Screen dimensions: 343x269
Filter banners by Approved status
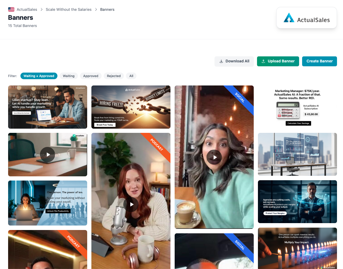tap(91, 76)
